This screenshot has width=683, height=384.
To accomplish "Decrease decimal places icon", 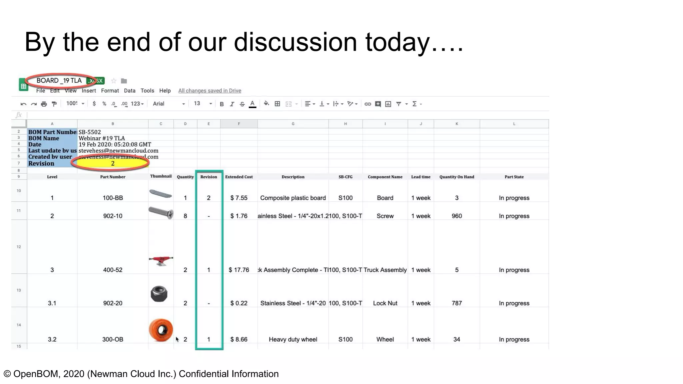I will point(114,104).
